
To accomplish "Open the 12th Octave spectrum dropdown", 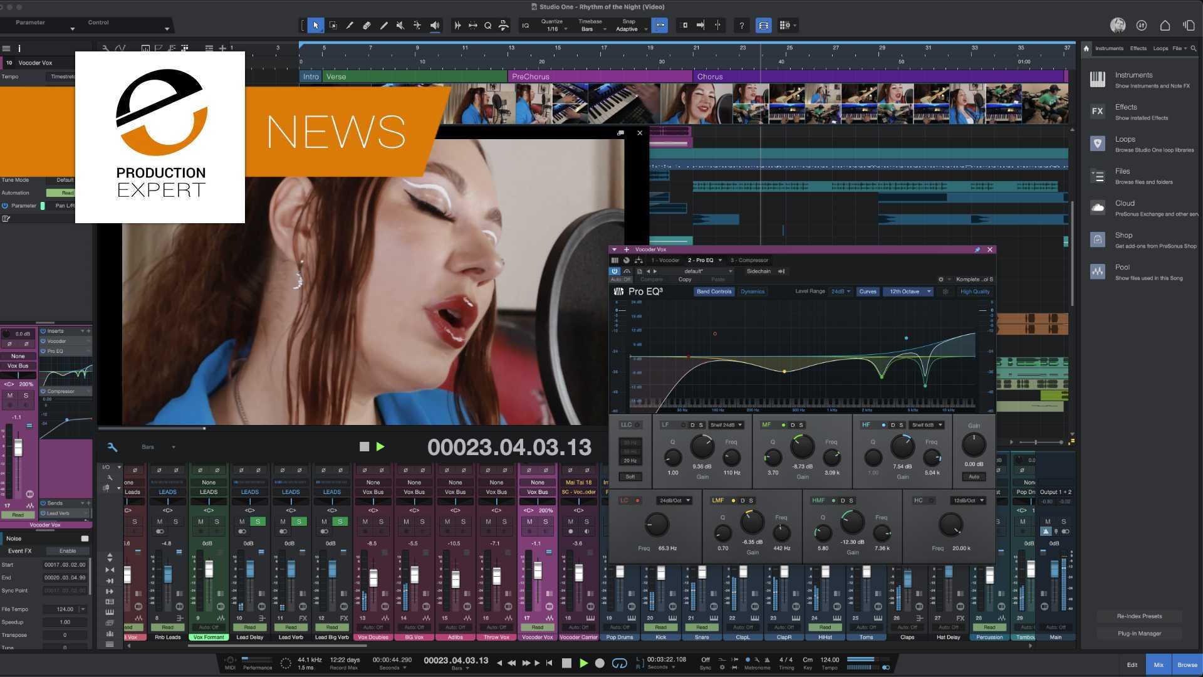I will [909, 291].
